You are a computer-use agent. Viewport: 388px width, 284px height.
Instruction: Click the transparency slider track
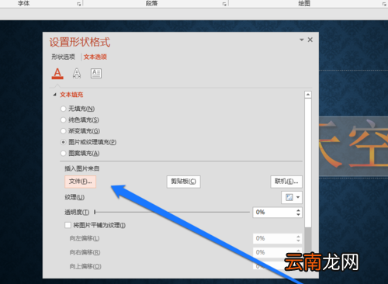(172, 212)
